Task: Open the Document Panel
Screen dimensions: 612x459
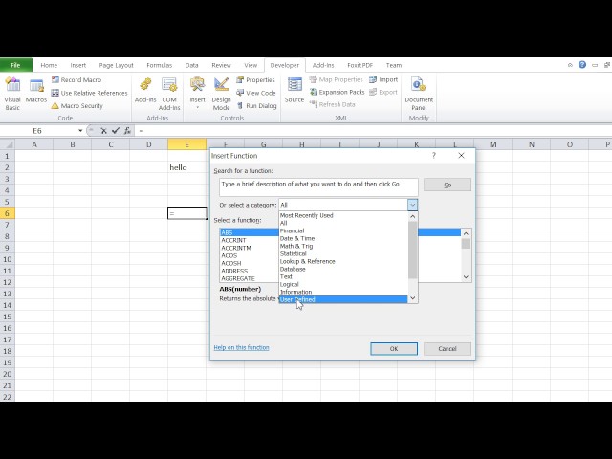Action: tap(419, 94)
